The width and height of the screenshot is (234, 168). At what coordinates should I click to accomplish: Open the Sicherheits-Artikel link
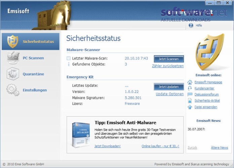click(207, 100)
